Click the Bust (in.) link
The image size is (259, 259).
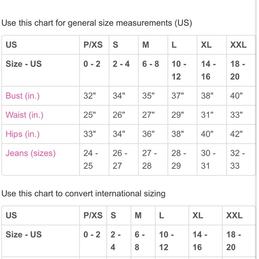(x=23, y=96)
